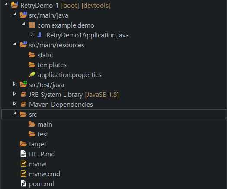Click the Spring leaf icon of application.properties

32,74
